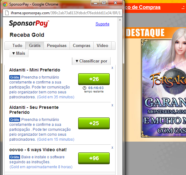
Task: Claim the +96 gold oovoo button
Action: point(94,158)
